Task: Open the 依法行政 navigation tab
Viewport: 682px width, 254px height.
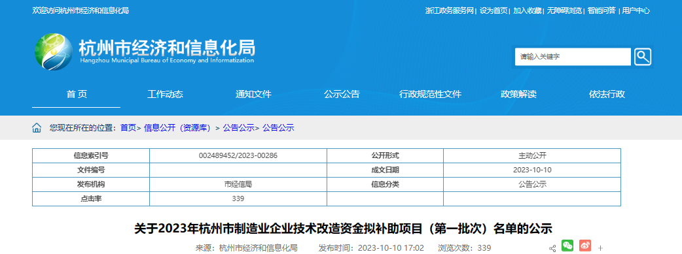Action: pyautogui.click(x=607, y=94)
